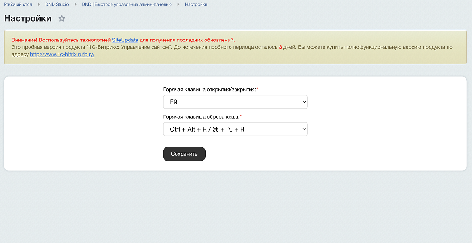Go to Рабочий стол in breadcrumbs

18,4
